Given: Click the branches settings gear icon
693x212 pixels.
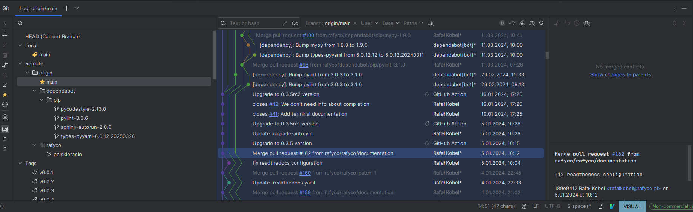Looking at the screenshot, I should pyautogui.click(x=5, y=117).
